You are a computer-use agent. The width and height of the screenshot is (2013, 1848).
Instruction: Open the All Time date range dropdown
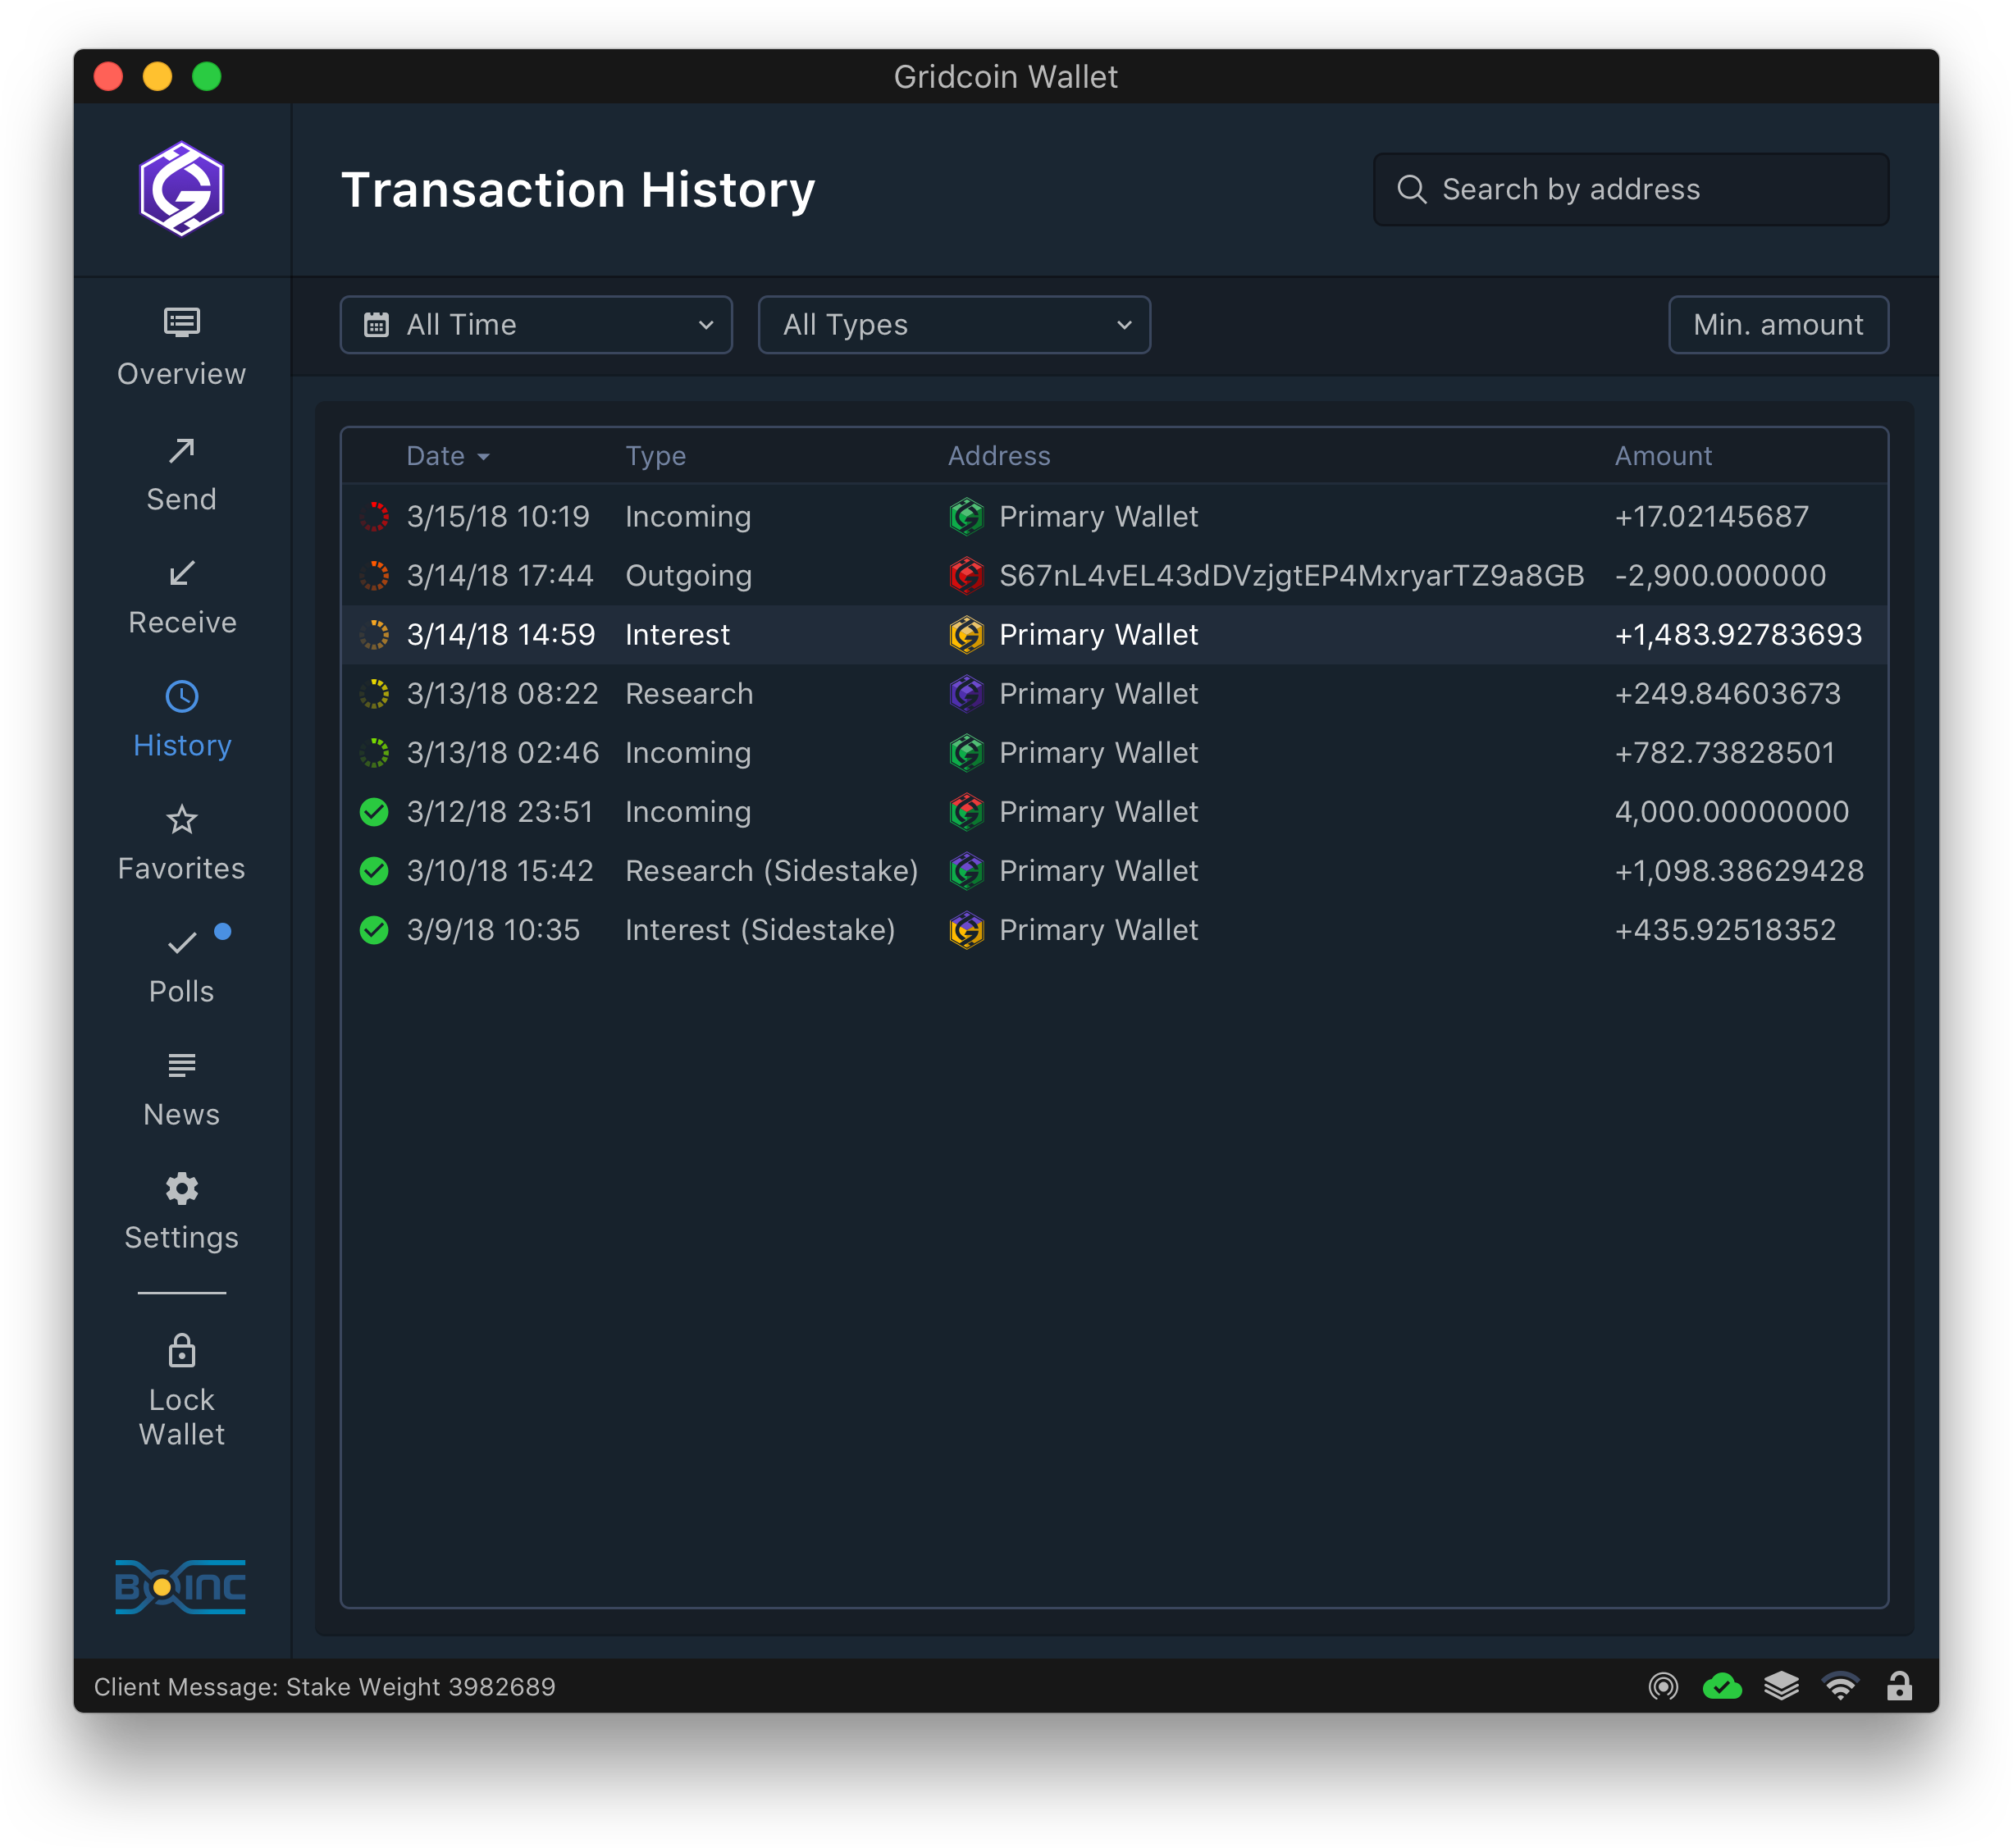[x=536, y=325]
